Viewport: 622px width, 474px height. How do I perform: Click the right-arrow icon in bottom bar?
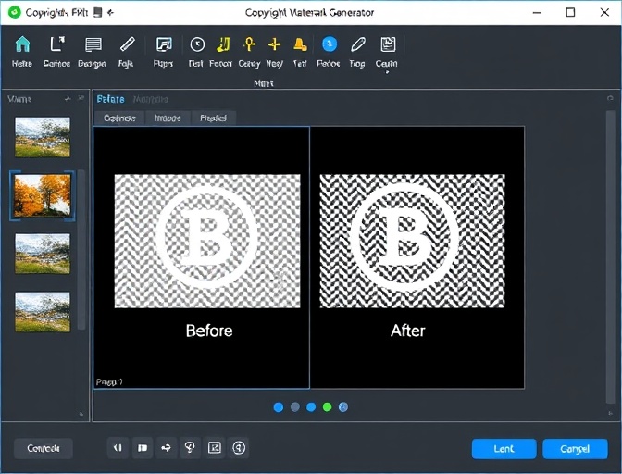pos(167,448)
